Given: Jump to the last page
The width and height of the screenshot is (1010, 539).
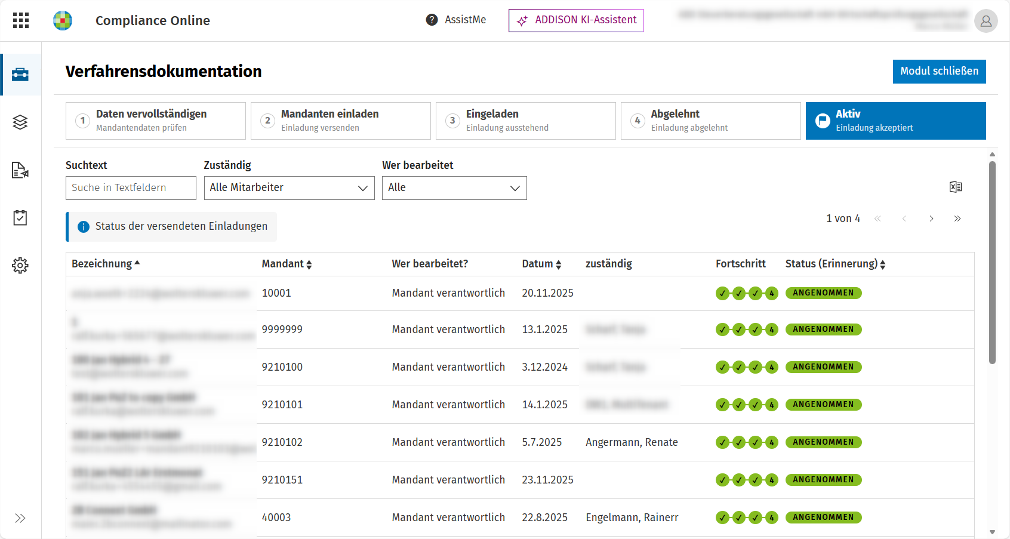Looking at the screenshot, I should (x=957, y=218).
